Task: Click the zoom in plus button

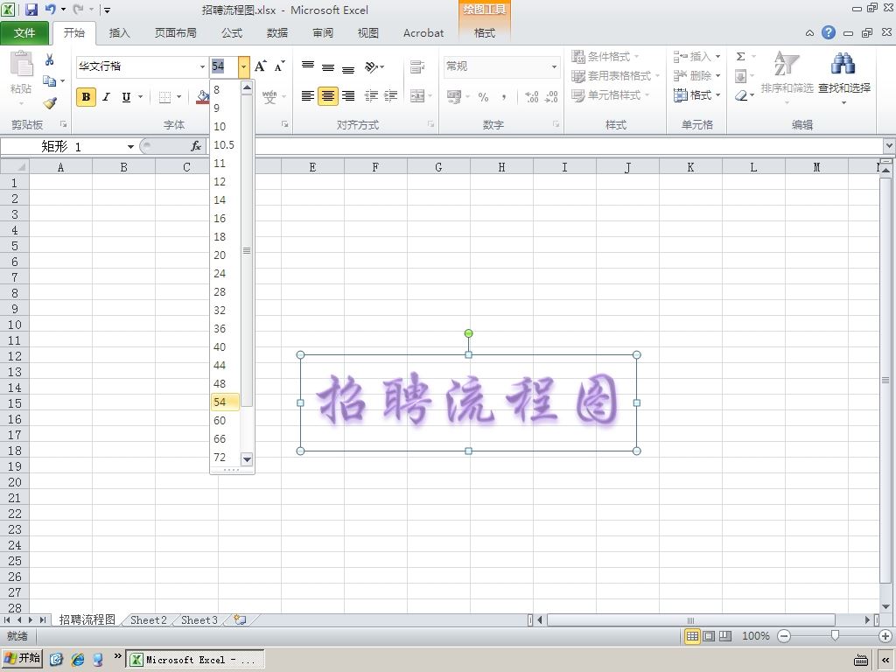Action: coord(885,636)
